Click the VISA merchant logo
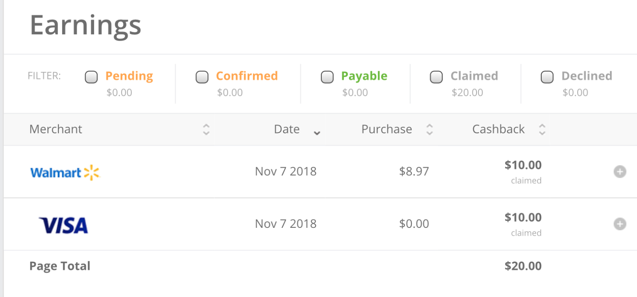 coord(63,225)
